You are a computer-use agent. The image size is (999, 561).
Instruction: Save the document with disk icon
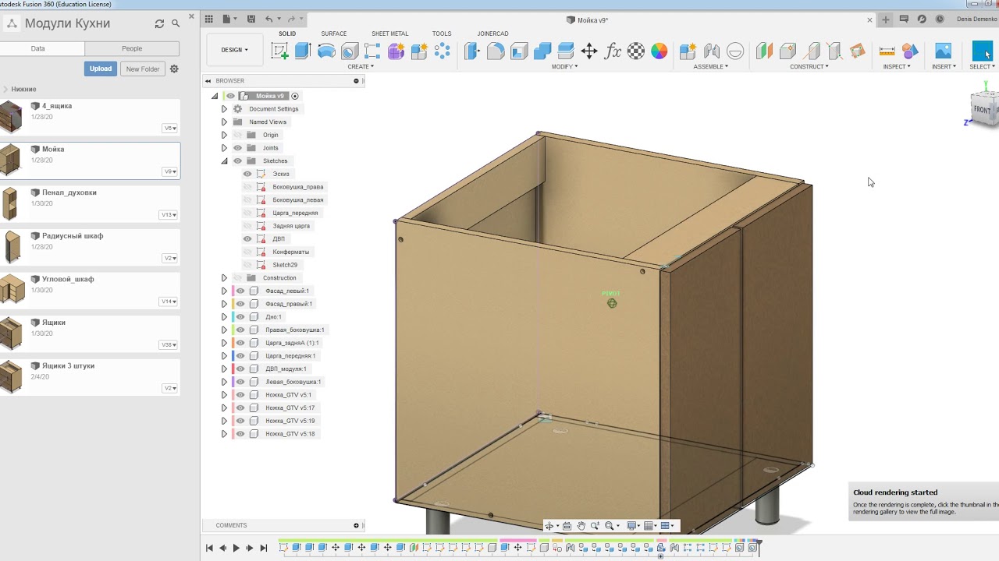251,19
